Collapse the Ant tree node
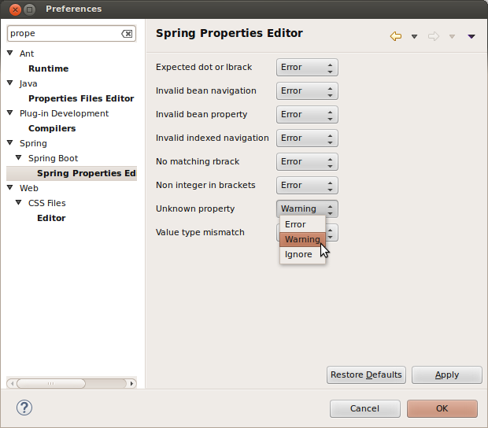Viewport: 488px width, 428px height. point(10,53)
